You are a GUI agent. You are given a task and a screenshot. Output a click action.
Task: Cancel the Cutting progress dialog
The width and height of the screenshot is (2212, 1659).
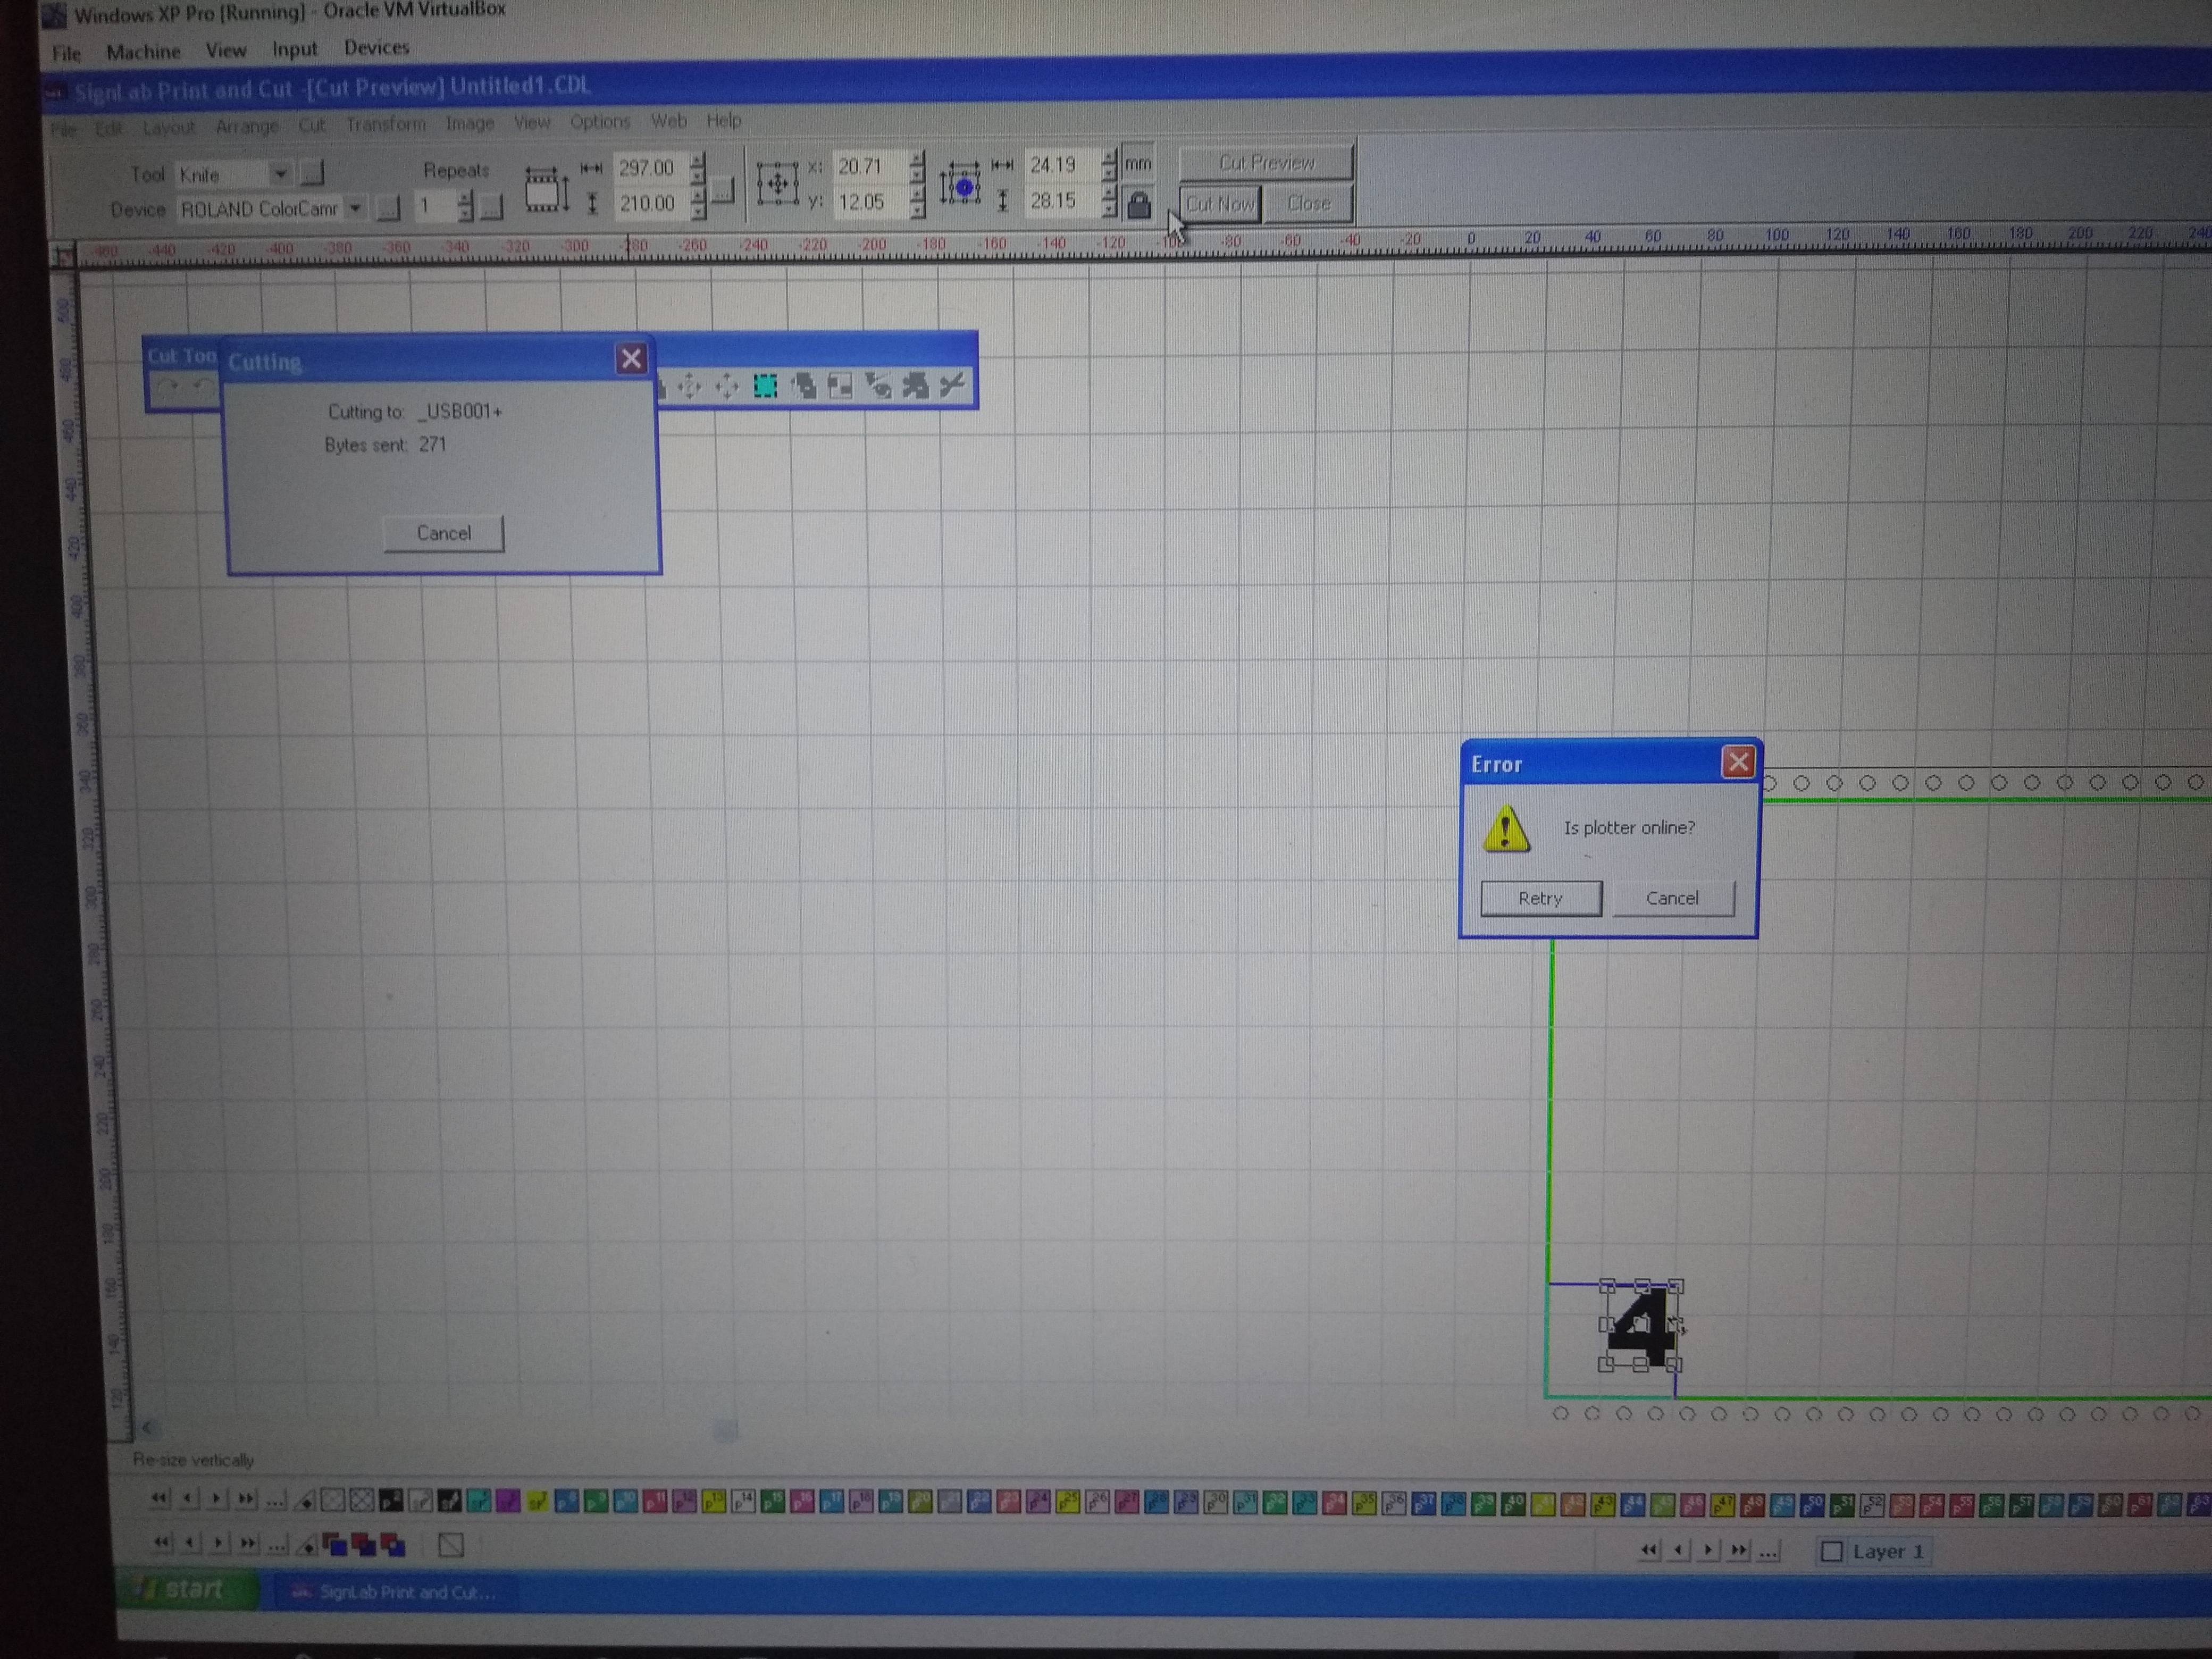point(443,533)
